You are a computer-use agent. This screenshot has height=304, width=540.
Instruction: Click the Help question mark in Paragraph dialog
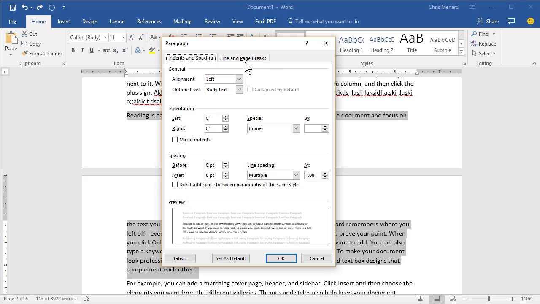pos(307,43)
